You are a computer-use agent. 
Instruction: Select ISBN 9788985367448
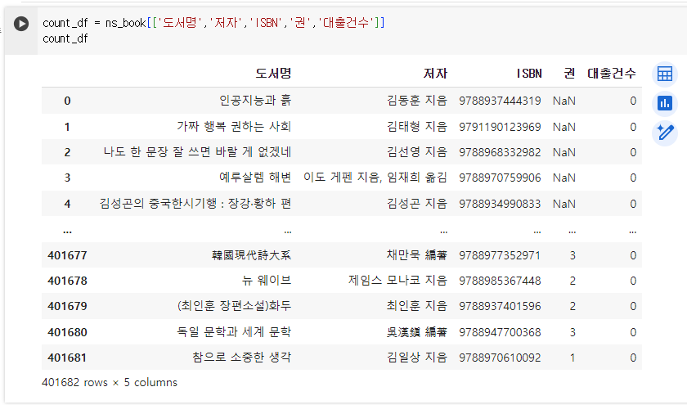point(500,281)
